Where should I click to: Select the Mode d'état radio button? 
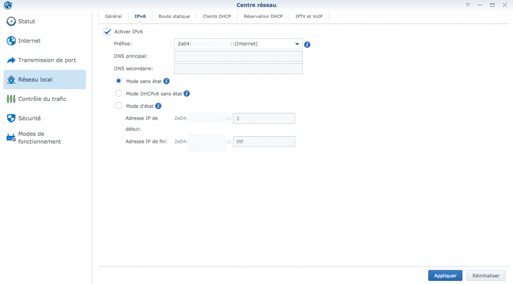[x=119, y=106]
